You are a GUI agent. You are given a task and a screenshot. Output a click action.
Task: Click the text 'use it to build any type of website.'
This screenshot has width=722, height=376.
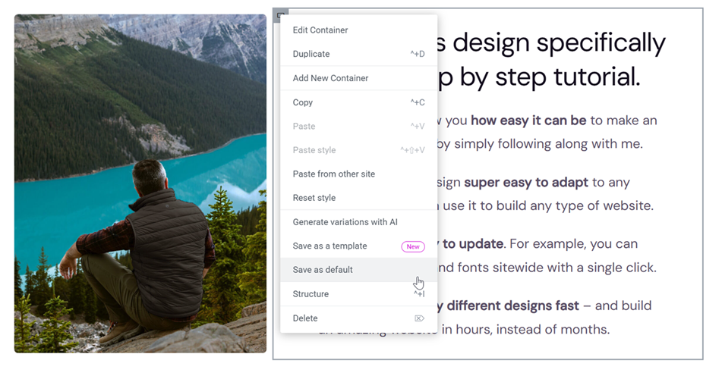click(x=548, y=205)
